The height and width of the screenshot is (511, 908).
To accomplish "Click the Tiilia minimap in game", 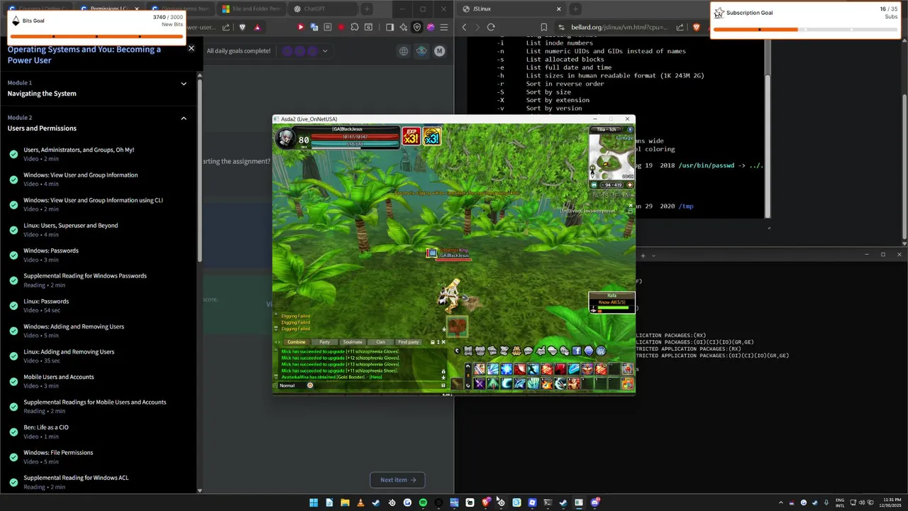I will (x=611, y=158).
